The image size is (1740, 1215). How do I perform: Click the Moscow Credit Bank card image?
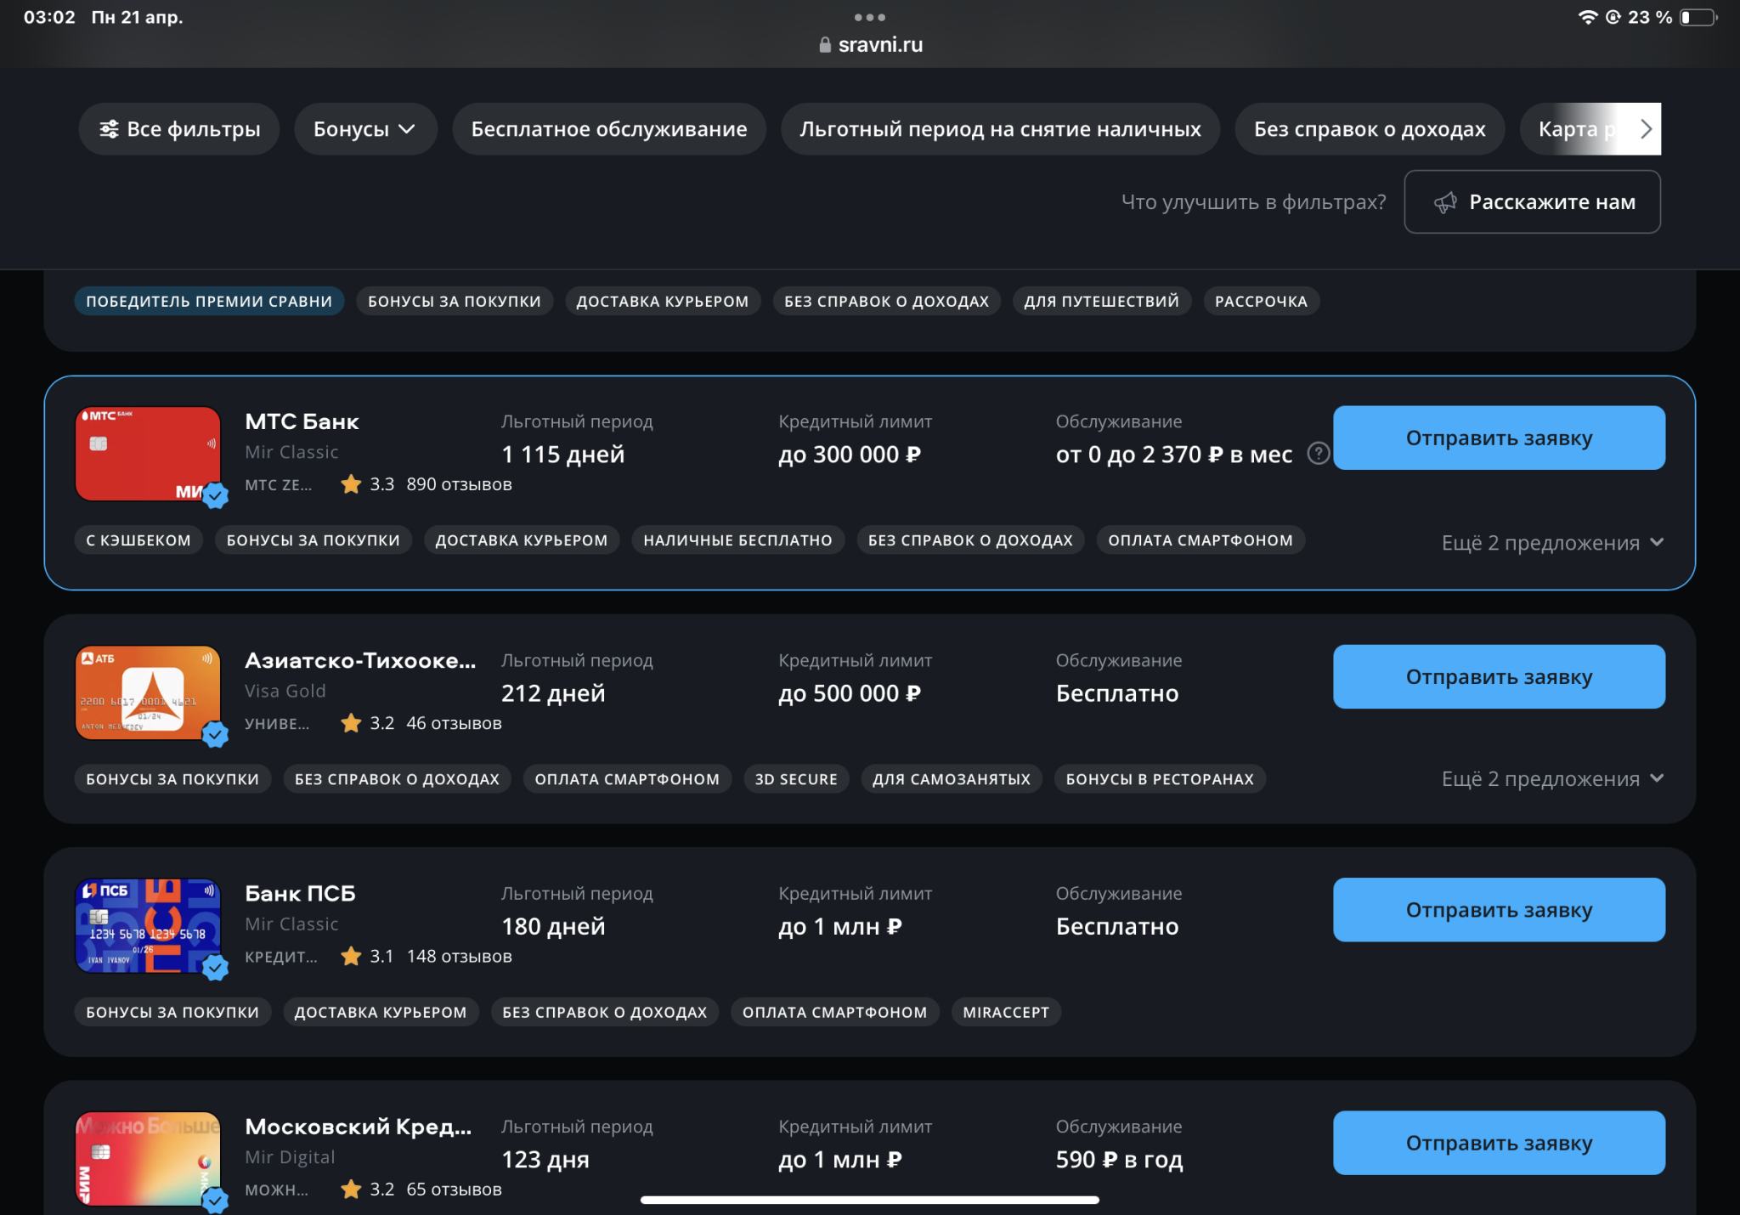point(147,1158)
